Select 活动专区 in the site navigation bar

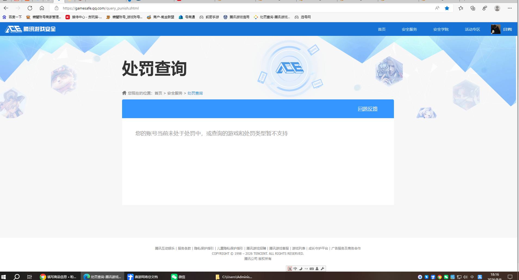tap(472, 29)
